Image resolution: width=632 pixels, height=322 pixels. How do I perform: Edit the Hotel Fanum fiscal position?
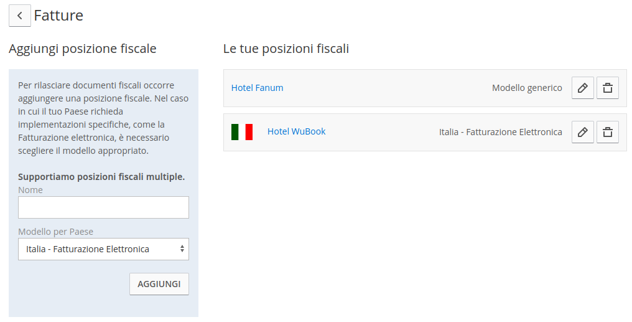pyautogui.click(x=583, y=88)
